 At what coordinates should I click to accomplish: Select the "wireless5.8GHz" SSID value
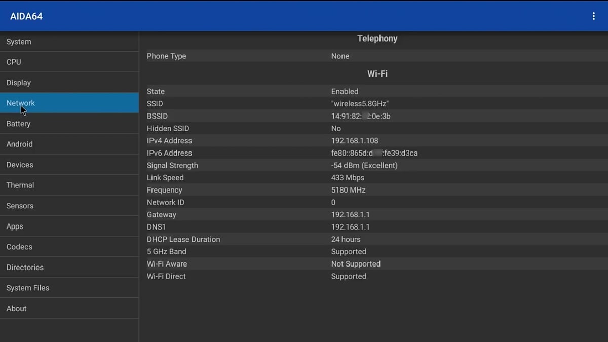pyautogui.click(x=360, y=104)
